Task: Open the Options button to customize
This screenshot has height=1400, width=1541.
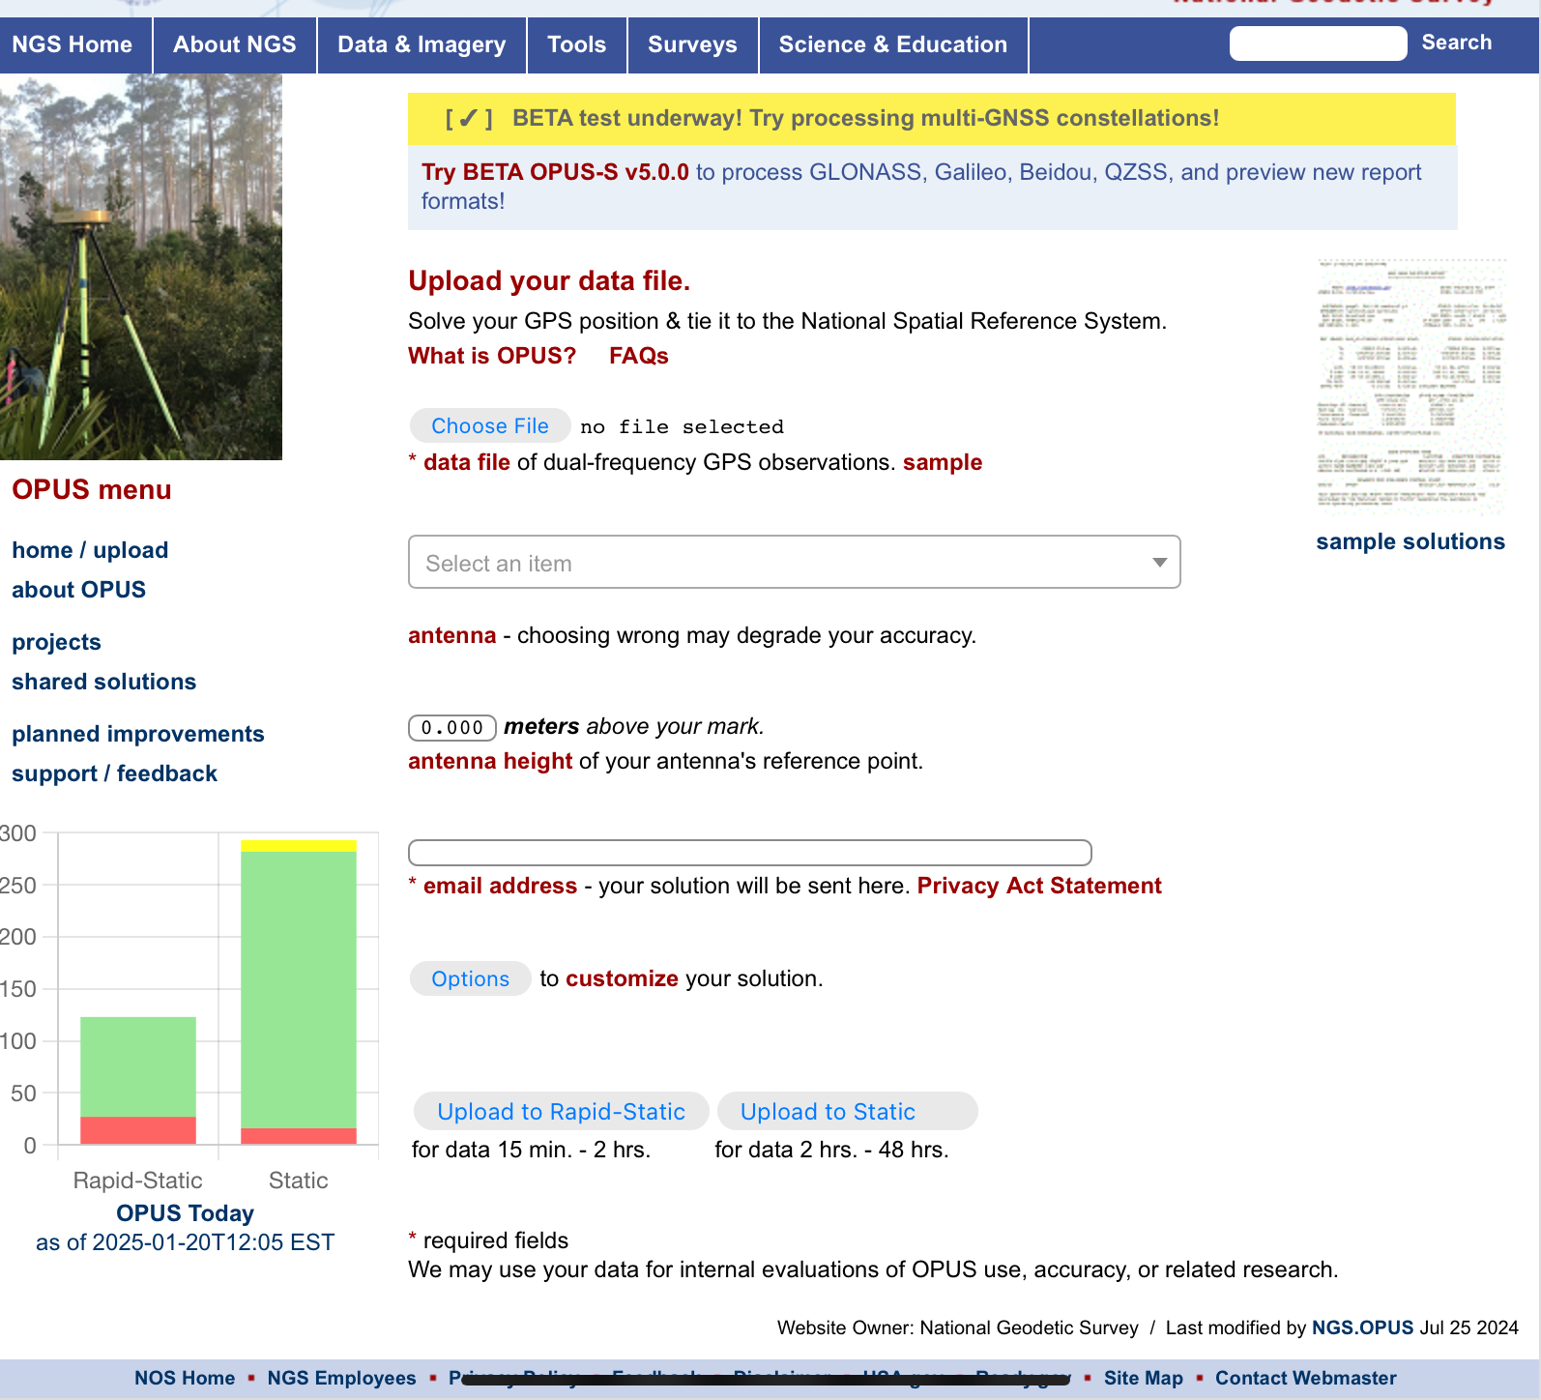Action: [470, 979]
